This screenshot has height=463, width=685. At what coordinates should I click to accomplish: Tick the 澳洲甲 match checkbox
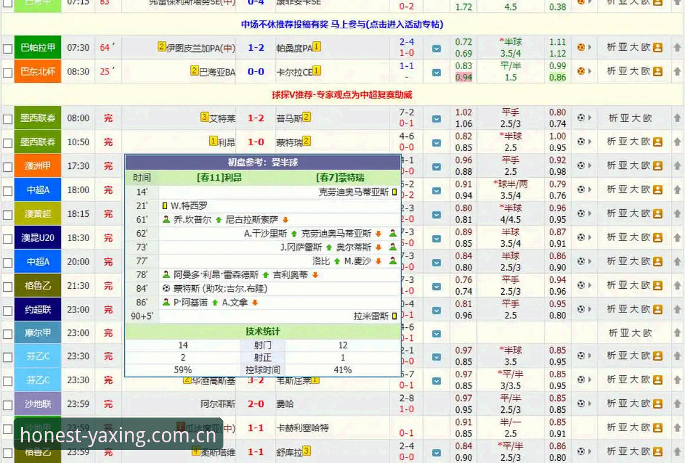coord(8,167)
